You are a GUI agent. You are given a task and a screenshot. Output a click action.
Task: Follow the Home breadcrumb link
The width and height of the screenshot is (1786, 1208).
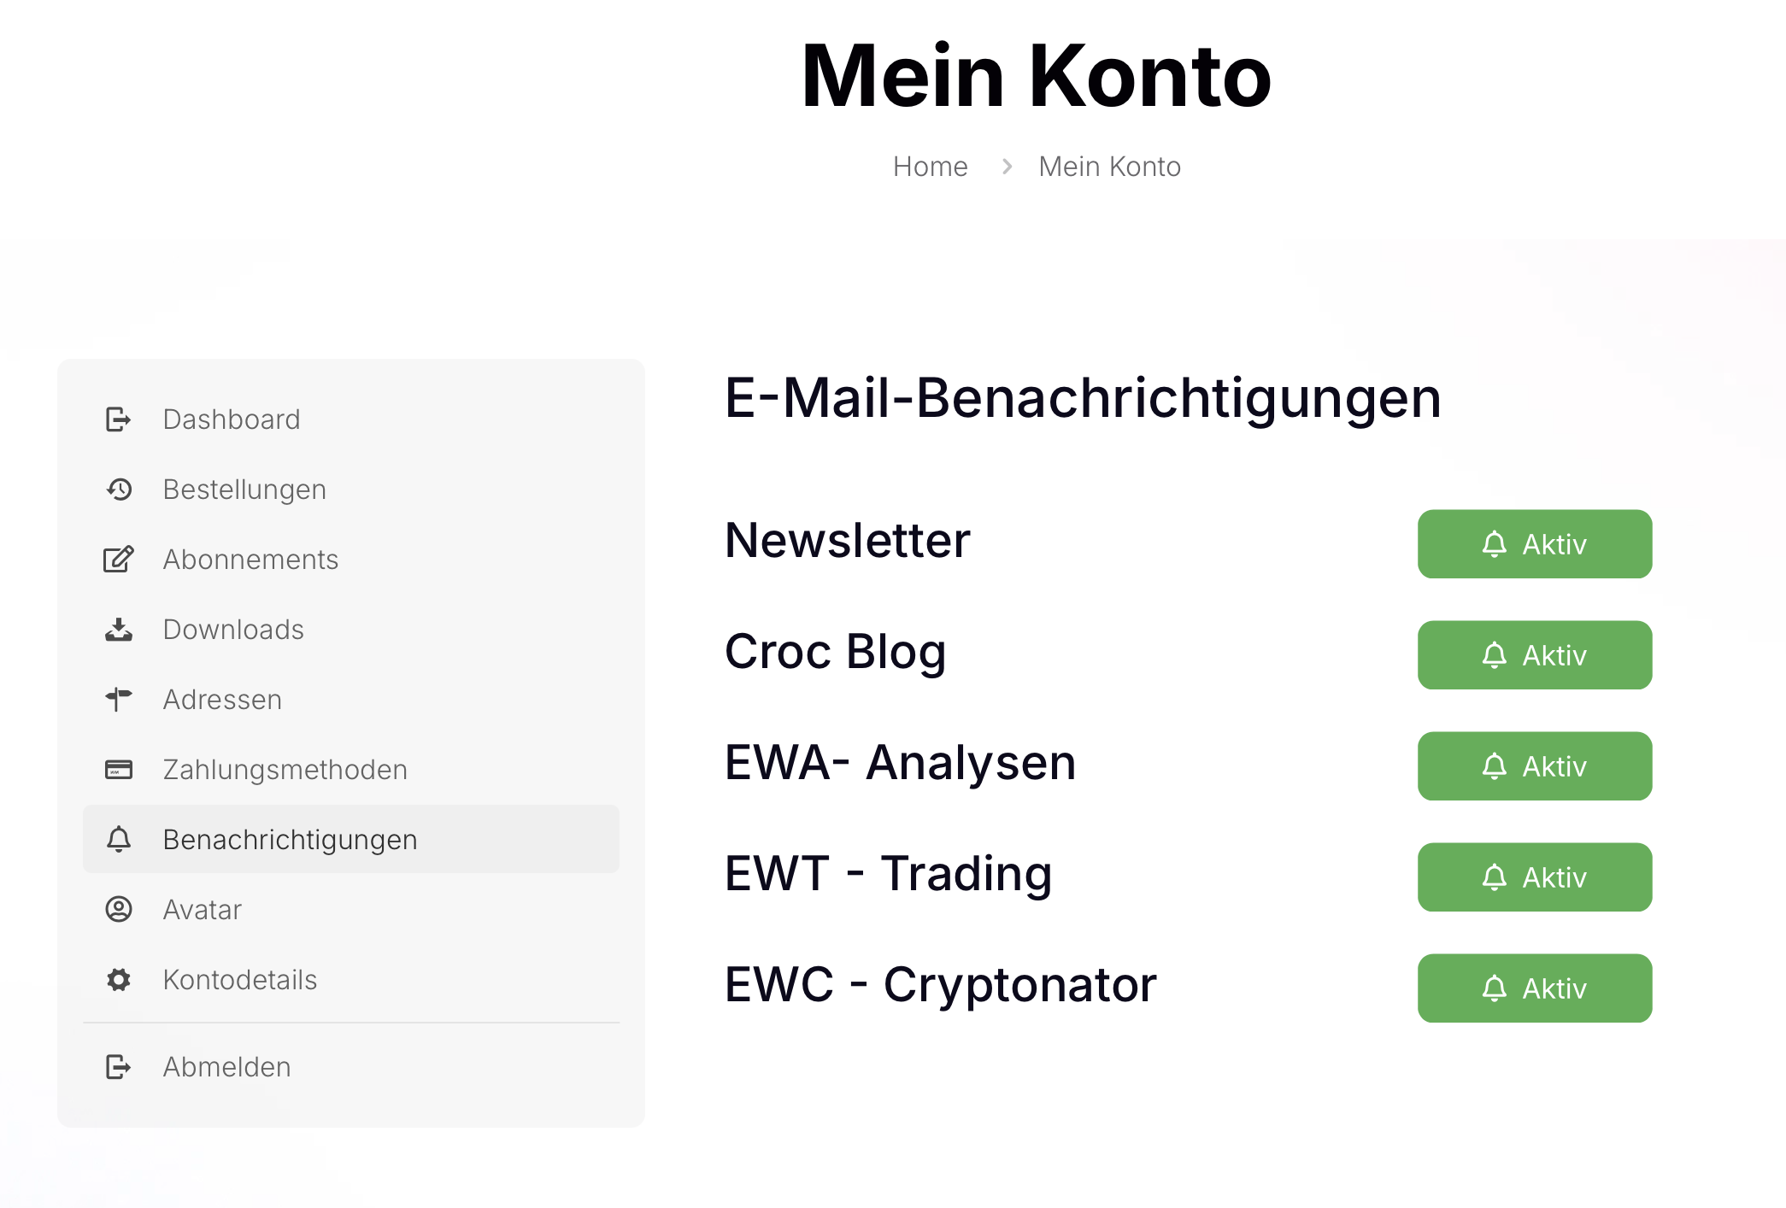tap(930, 167)
